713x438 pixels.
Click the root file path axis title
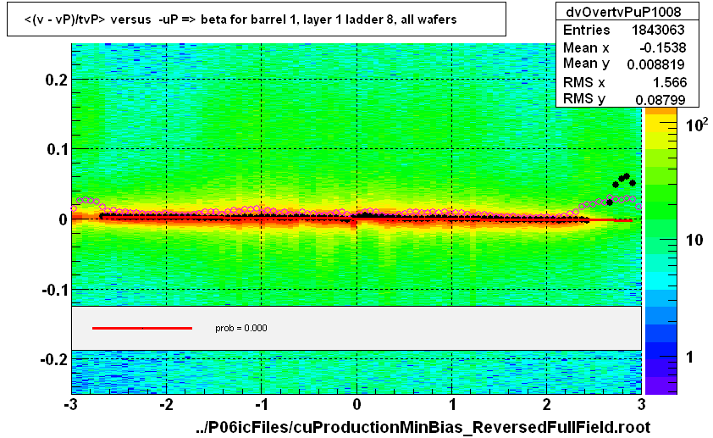pyautogui.click(x=423, y=427)
